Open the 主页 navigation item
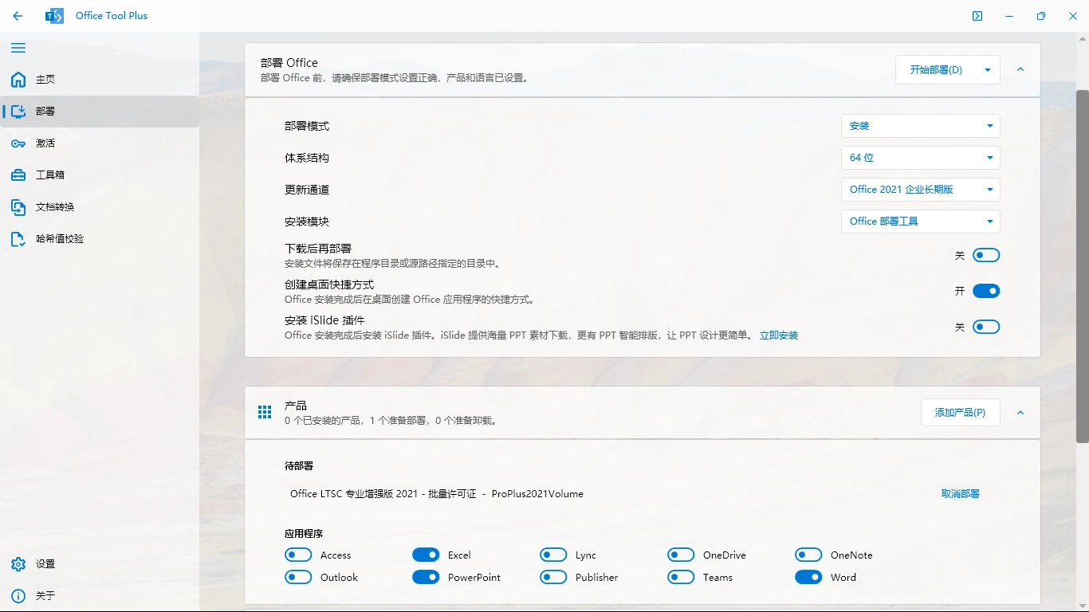1089x612 pixels. pyautogui.click(x=100, y=80)
